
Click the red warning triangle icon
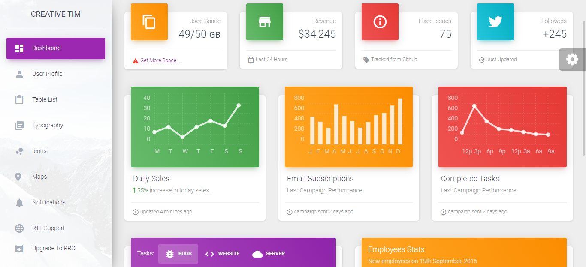tap(136, 61)
